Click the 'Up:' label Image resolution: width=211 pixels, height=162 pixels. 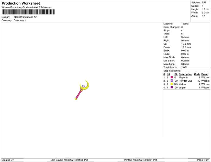pyautogui.click(x=165, y=44)
